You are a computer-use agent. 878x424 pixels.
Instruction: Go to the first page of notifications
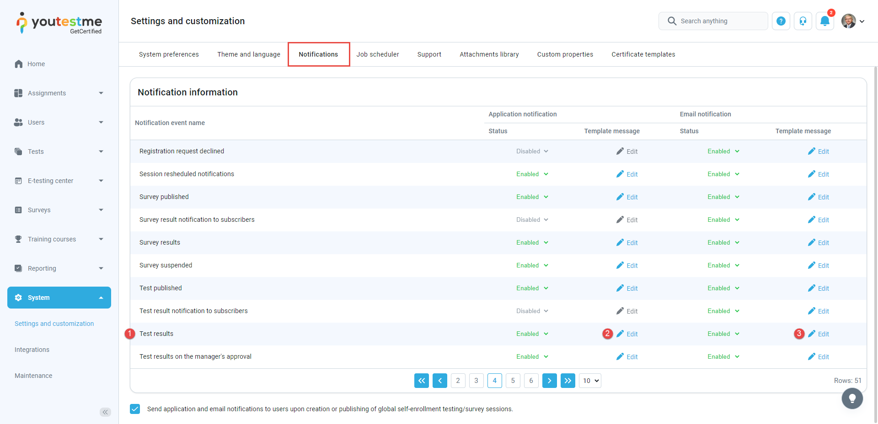(421, 381)
